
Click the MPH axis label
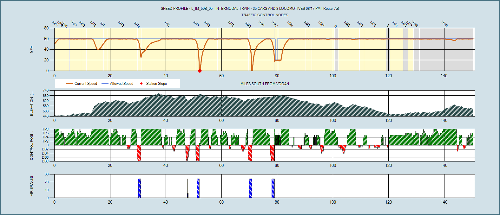(31, 49)
